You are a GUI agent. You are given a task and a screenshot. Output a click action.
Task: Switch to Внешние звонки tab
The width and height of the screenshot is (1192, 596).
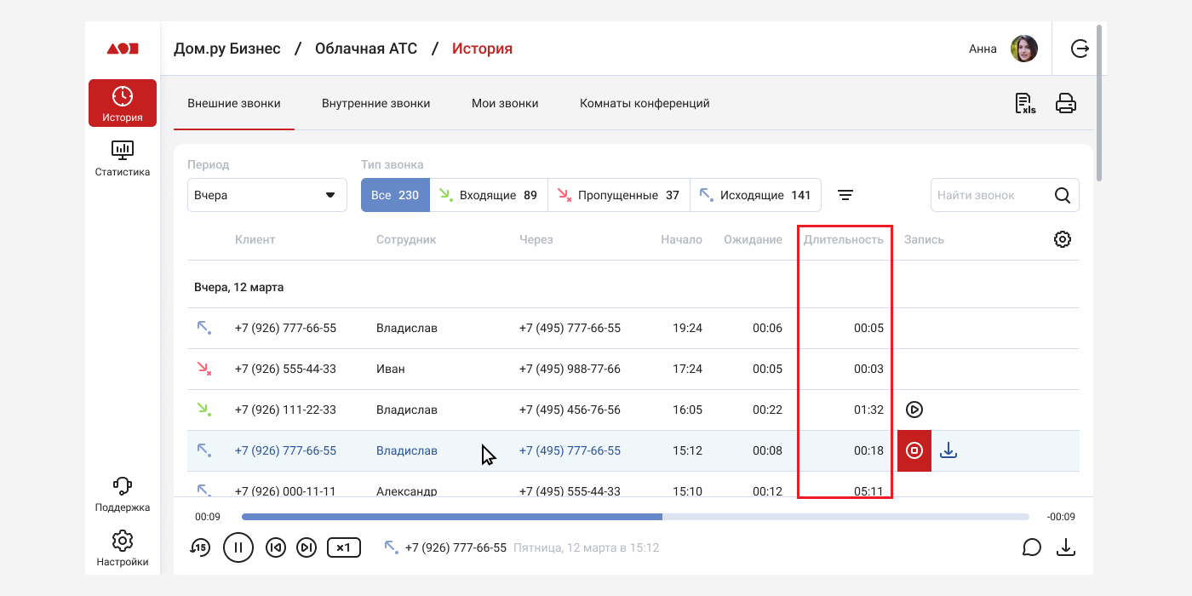point(234,104)
